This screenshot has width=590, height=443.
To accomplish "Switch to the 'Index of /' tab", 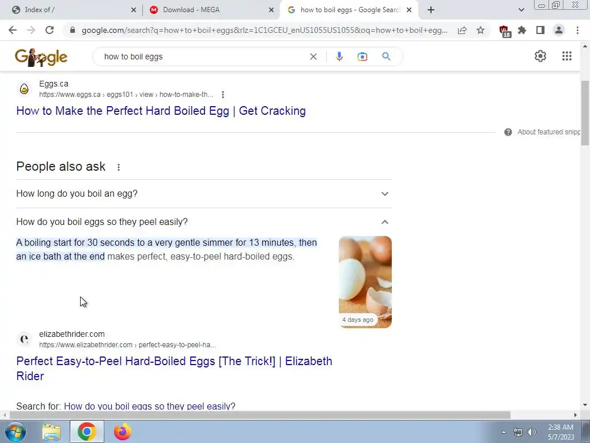I will [x=71, y=10].
